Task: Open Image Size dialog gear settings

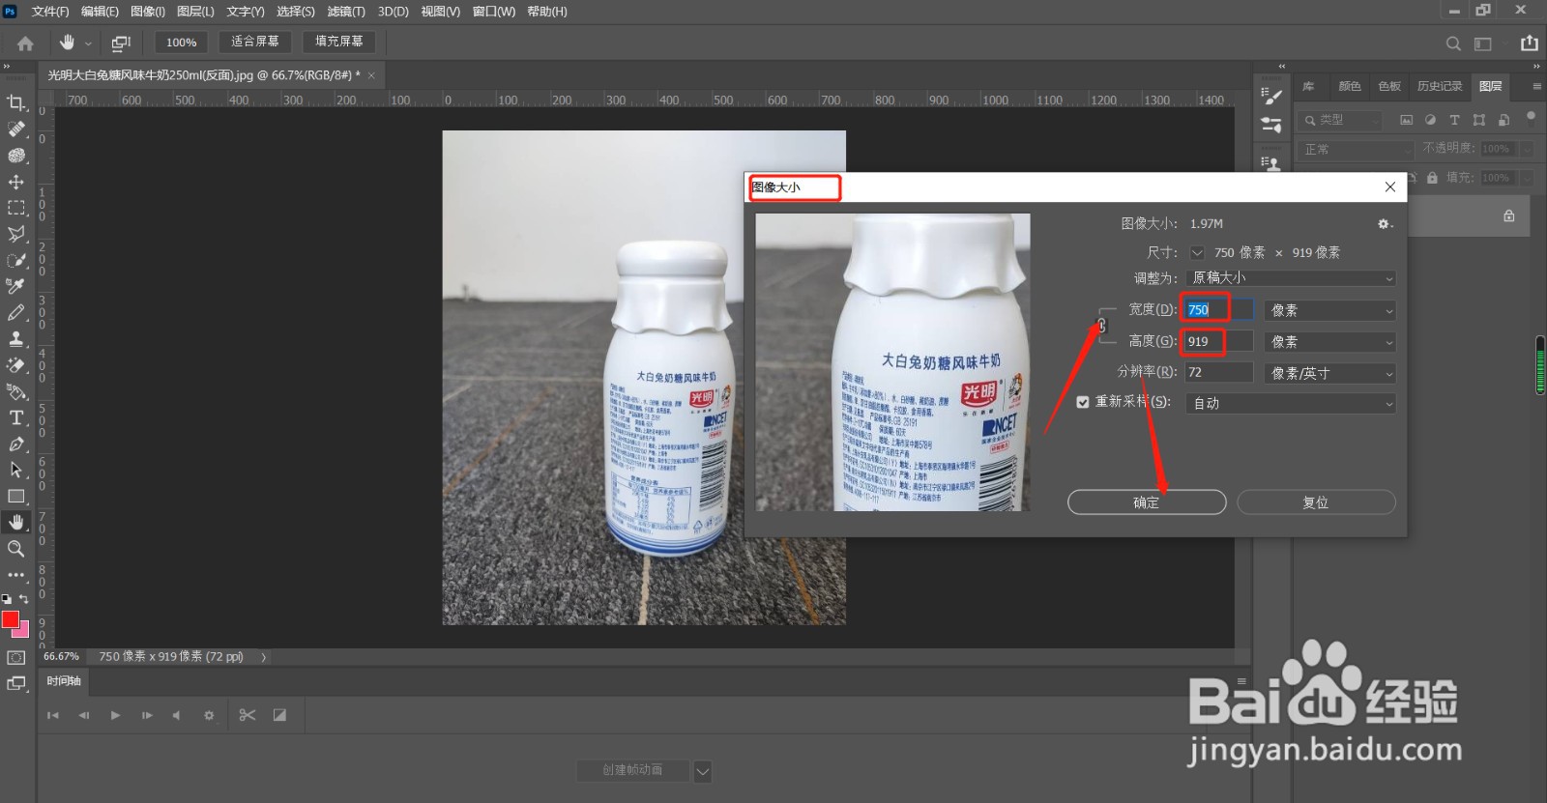Action: (1385, 223)
